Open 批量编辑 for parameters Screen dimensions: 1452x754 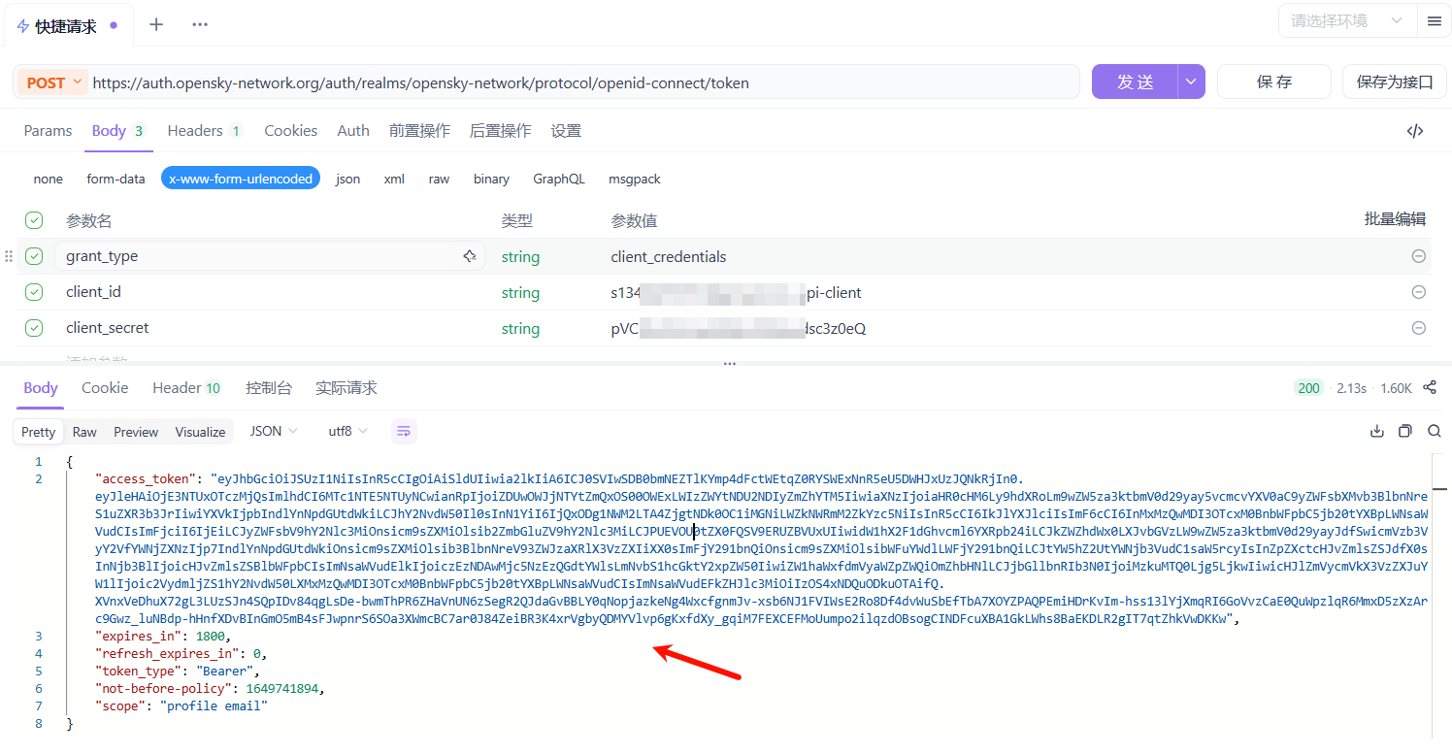click(x=1395, y=218)
